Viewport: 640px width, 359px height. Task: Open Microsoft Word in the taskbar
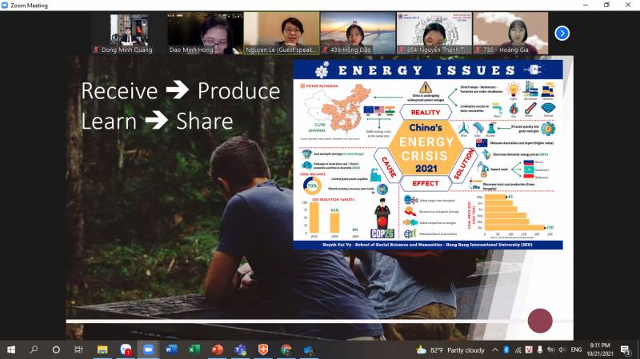tap(171, 349)
